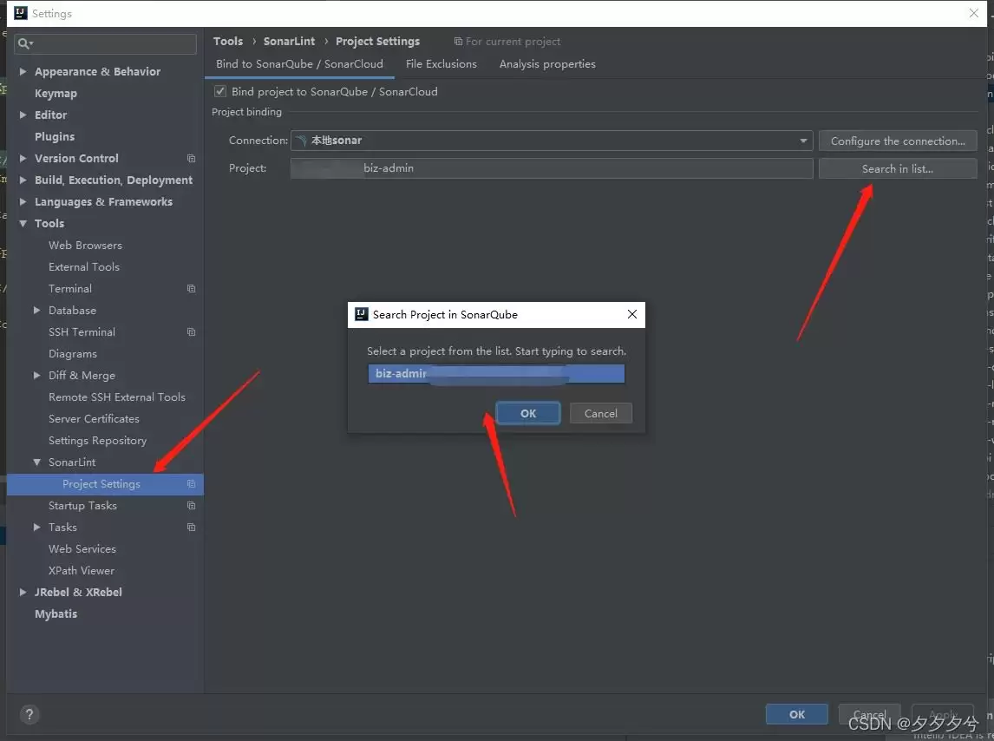The height and width of the screenshot is (741, 994).
Task: Select Terminal settings item
Action: pos(69,289)
